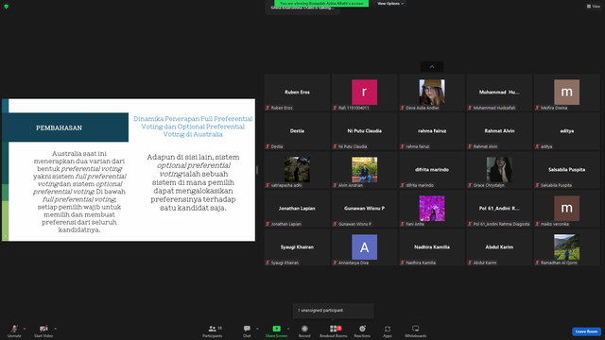Select Alvin Andrian participant tile
Image resolution: width=605 pixels, height=340 pixels.
click(364, 170)
